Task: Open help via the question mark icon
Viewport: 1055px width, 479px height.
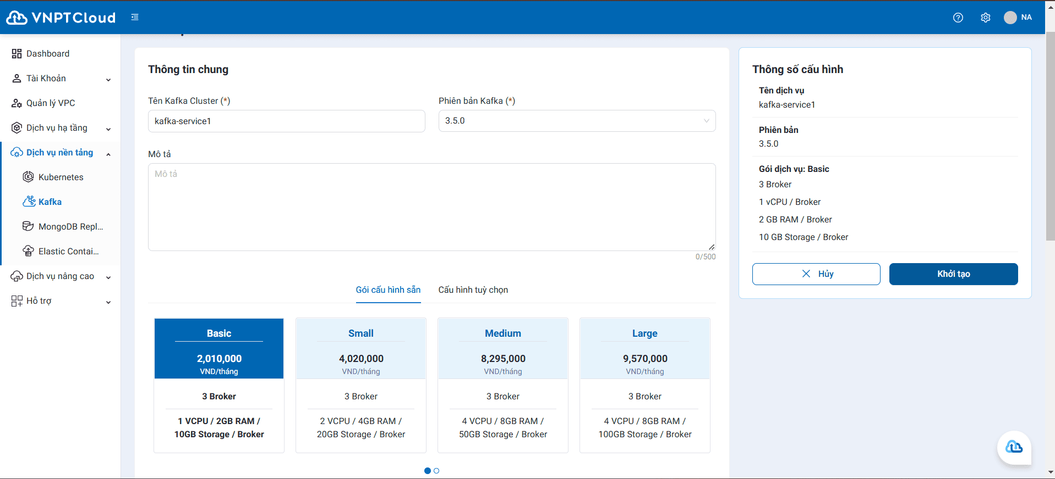Action: click(x=958, y=18)
